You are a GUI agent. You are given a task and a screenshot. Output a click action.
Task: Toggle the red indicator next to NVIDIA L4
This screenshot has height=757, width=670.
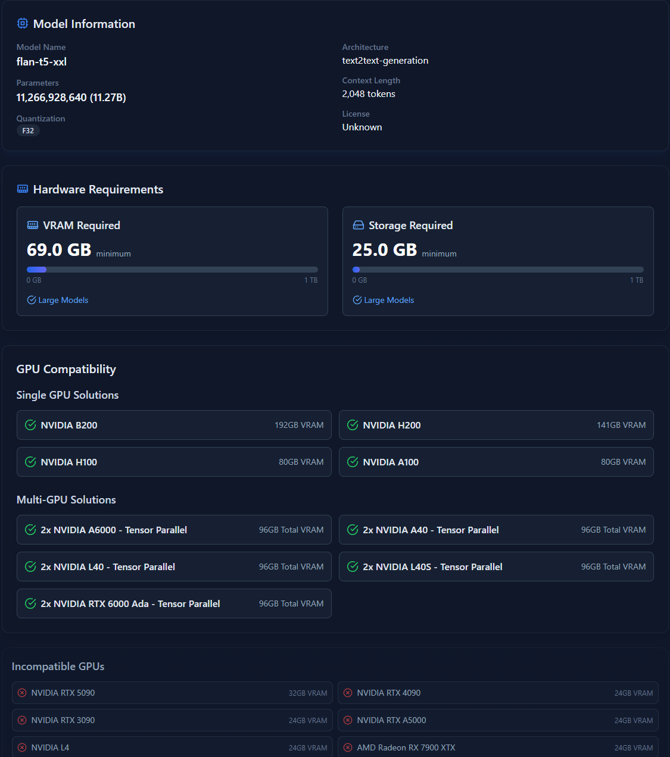click(22, 747)
